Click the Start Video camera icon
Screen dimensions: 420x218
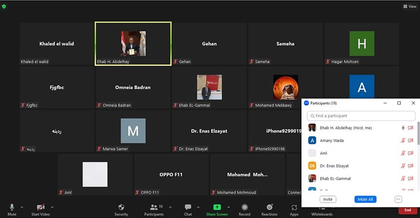point(41,207)
